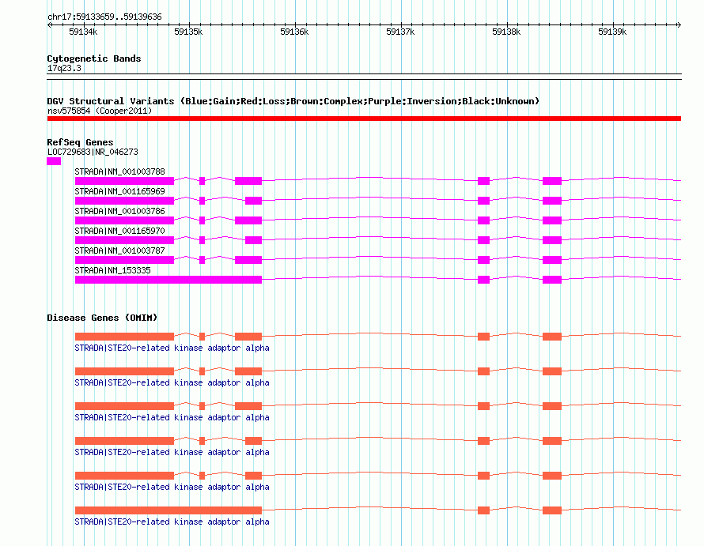Click the first large exon of NM_001003787

point(124,260)
